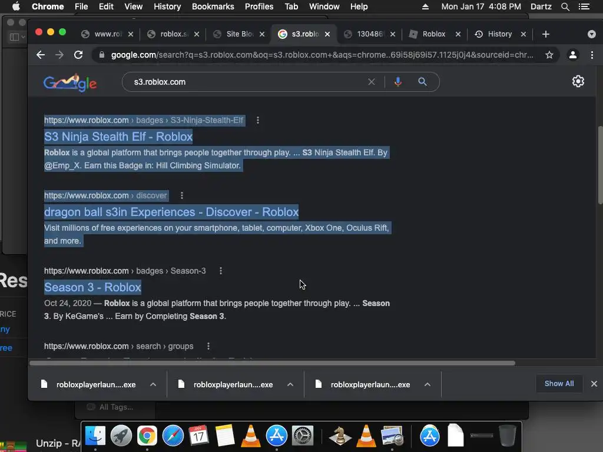The height and width of the screenshot is (452, 603).
Task: Open System Preferences from the Dock
Action: 303,436
